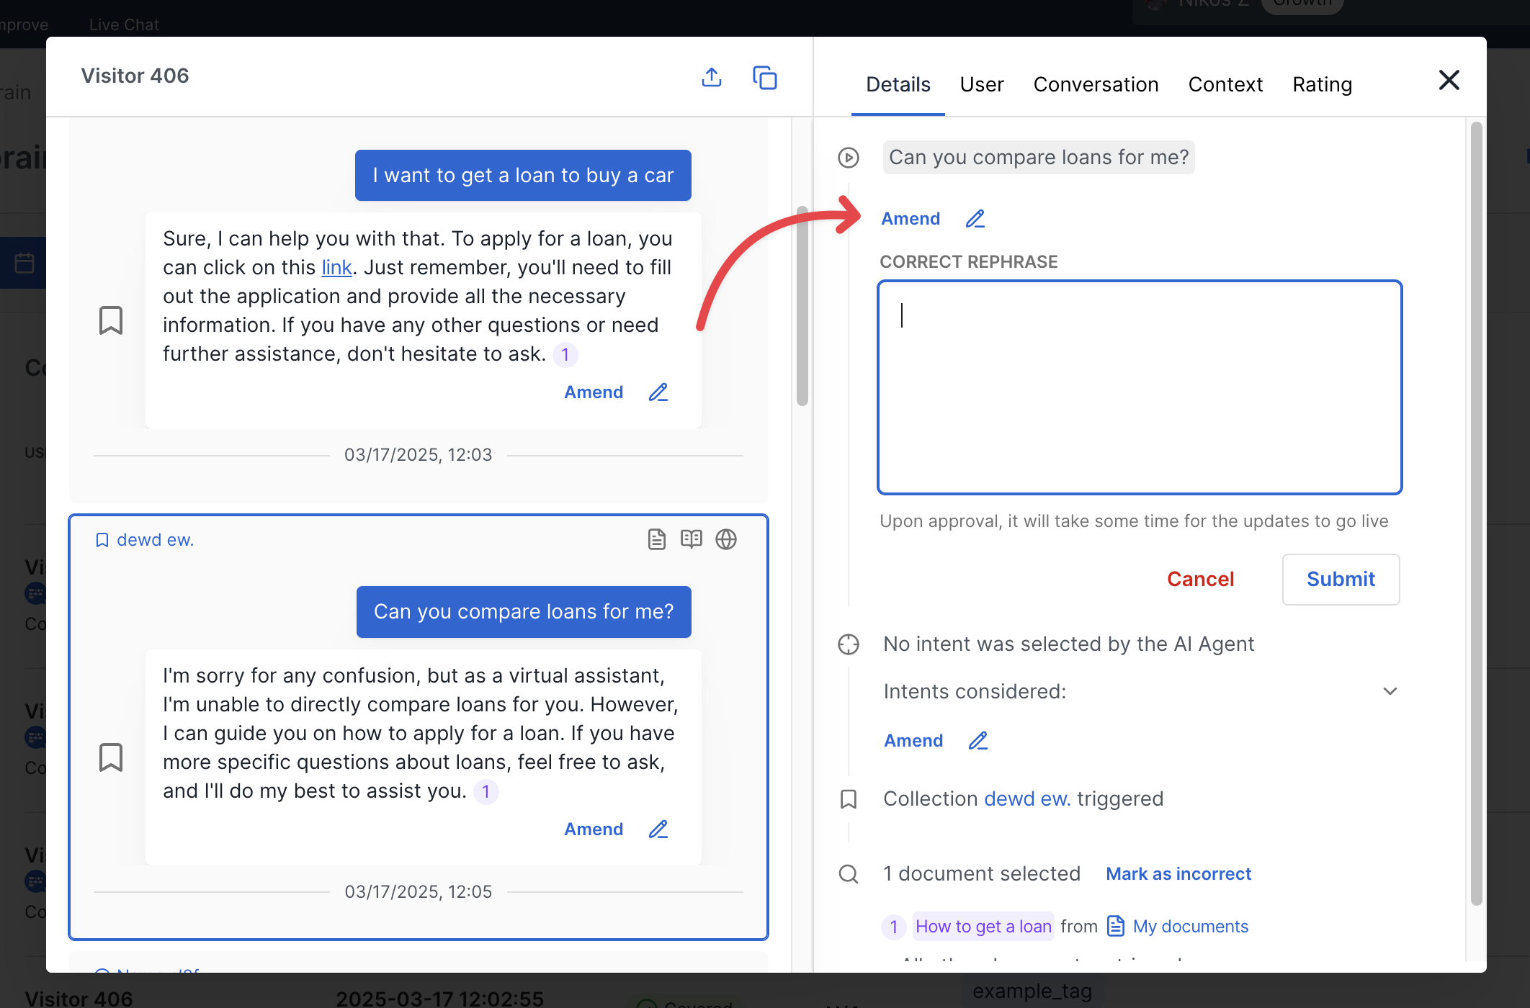
Task: Toggle bookmark on the compare loans reply
Action: pyautogui.click(x=111, y=757)
